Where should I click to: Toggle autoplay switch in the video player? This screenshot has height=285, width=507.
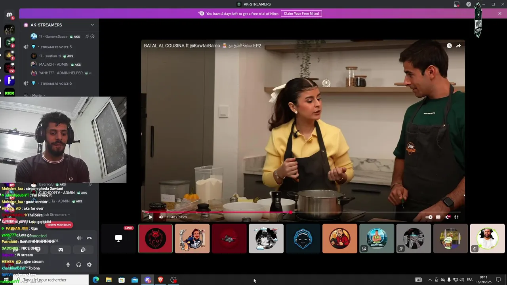tap(429, 217)
